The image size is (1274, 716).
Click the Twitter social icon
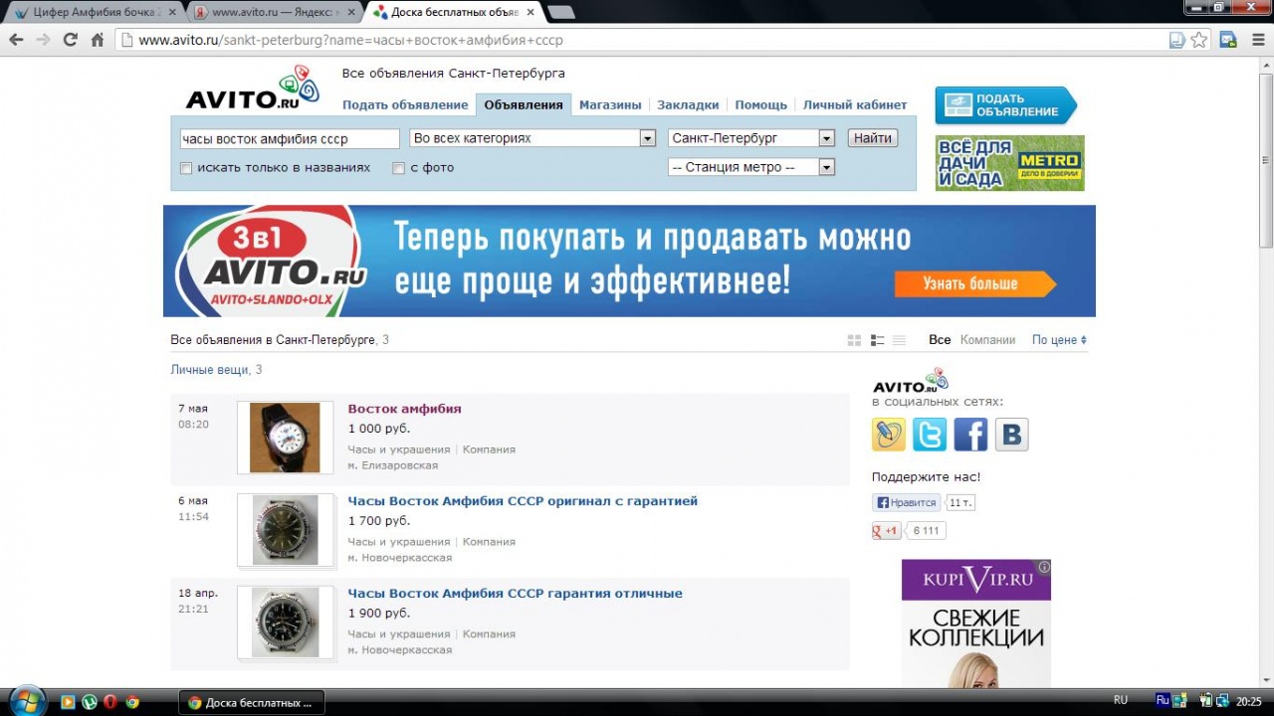pyautogui.click(x=930, y=435)
